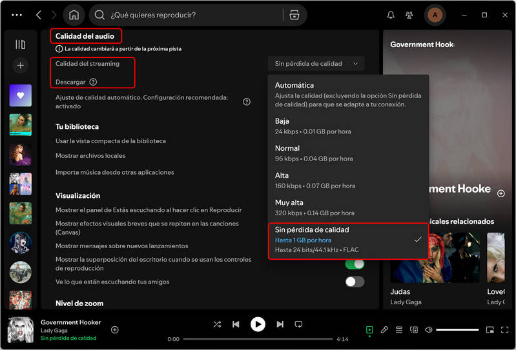
Task: Toggle desktop overlay for media controls switch
Action: tap(355, 264)
